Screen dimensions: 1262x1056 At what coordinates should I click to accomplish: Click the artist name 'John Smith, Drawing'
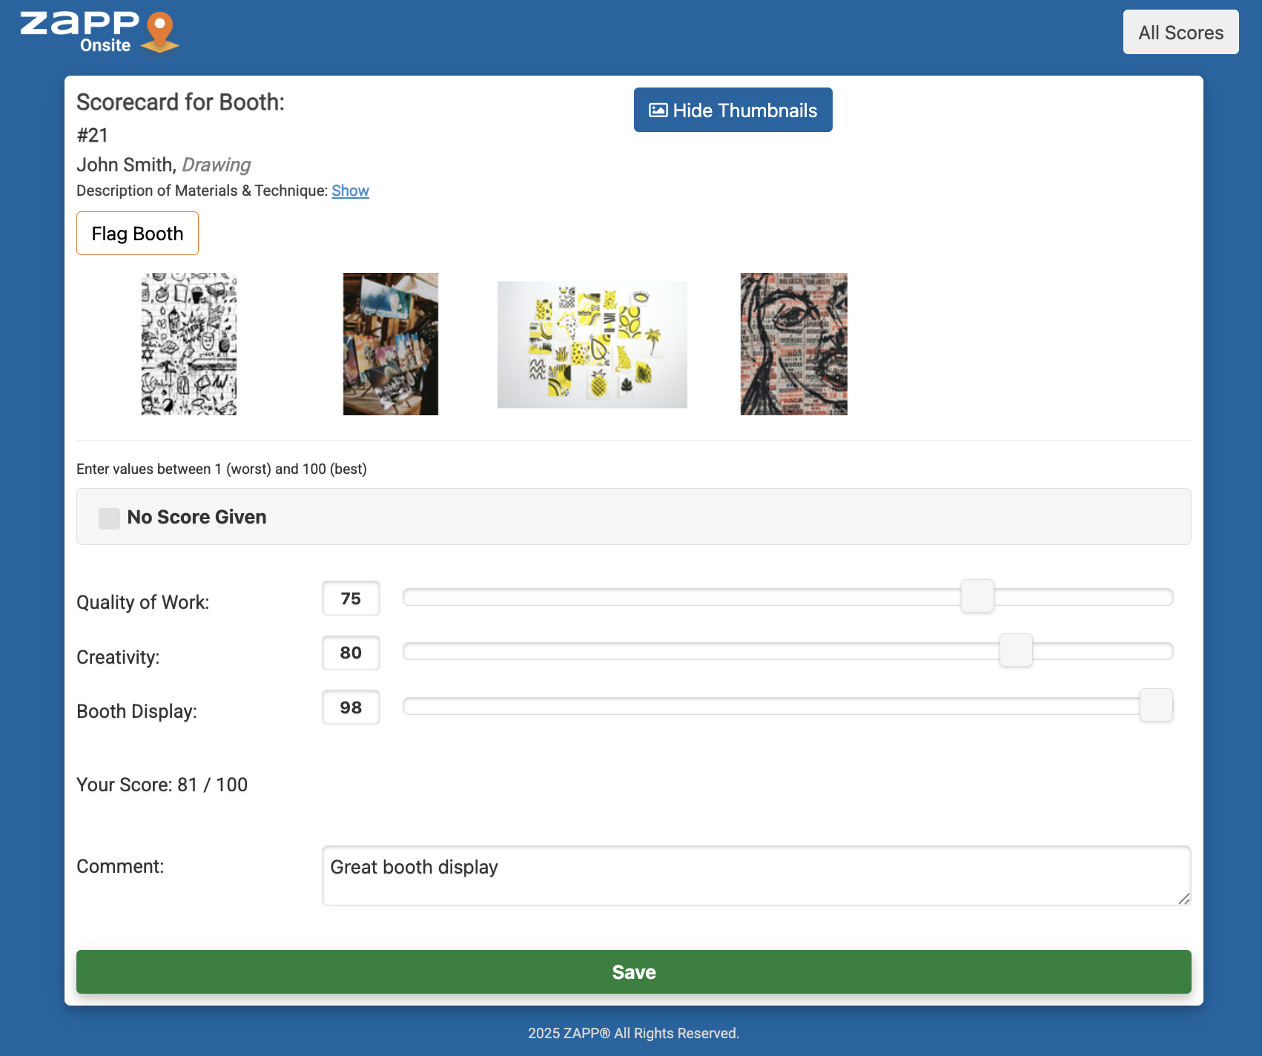[x=164, y=165]
